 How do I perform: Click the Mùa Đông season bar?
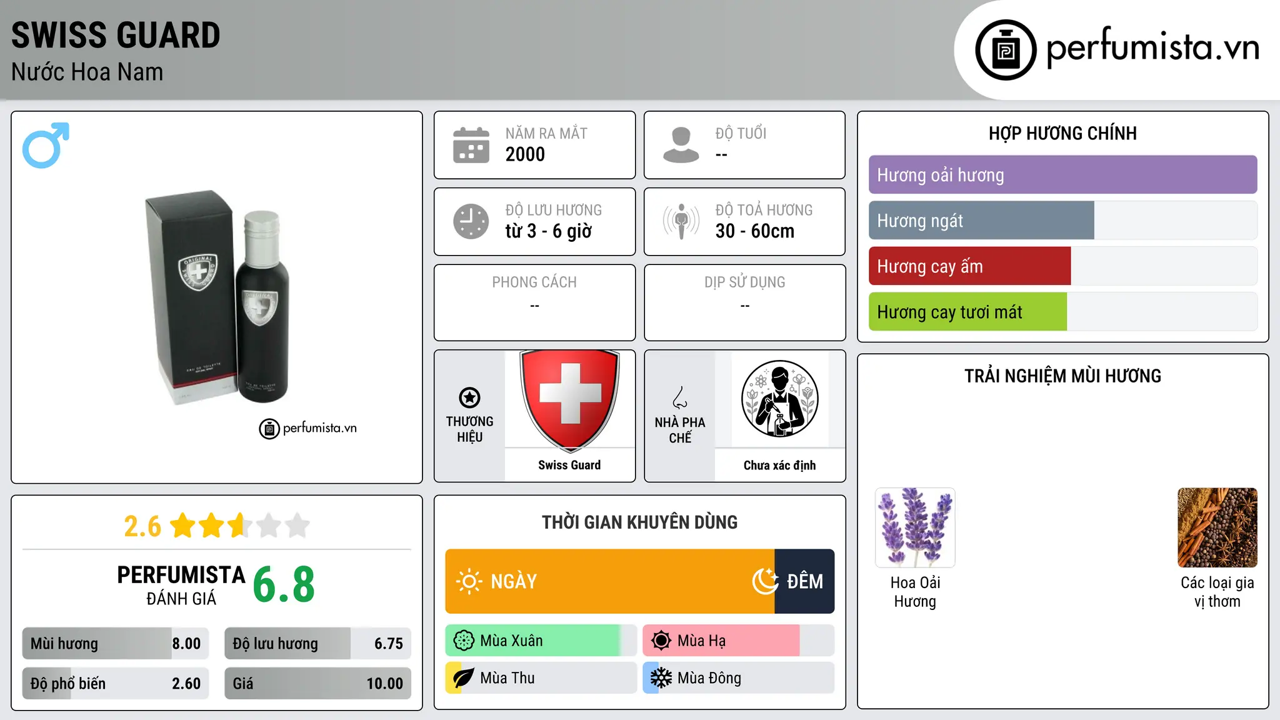739,678
